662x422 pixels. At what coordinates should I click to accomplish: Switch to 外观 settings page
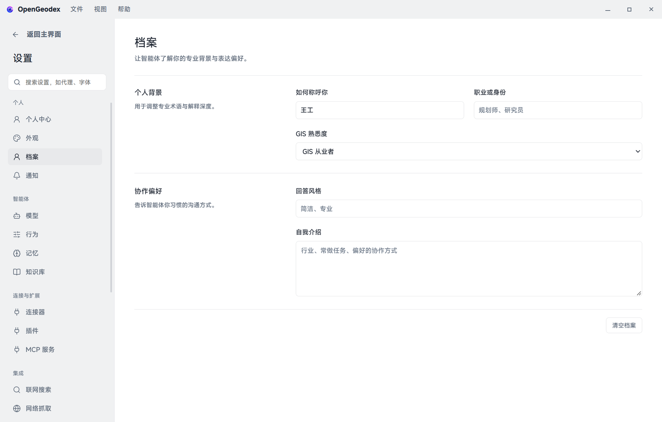(x=55, y=138)
